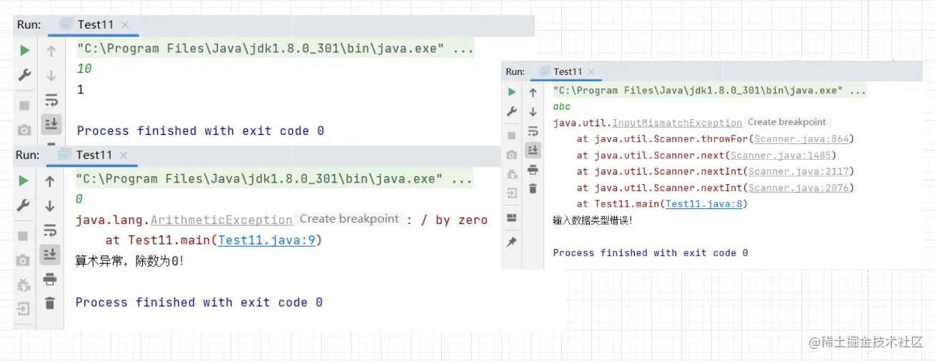The width and height of the screenshot is (935, 361).
Task: Click camera dump-threads icon in panel printing 10 and 1
Action: [x=24, y=130]
